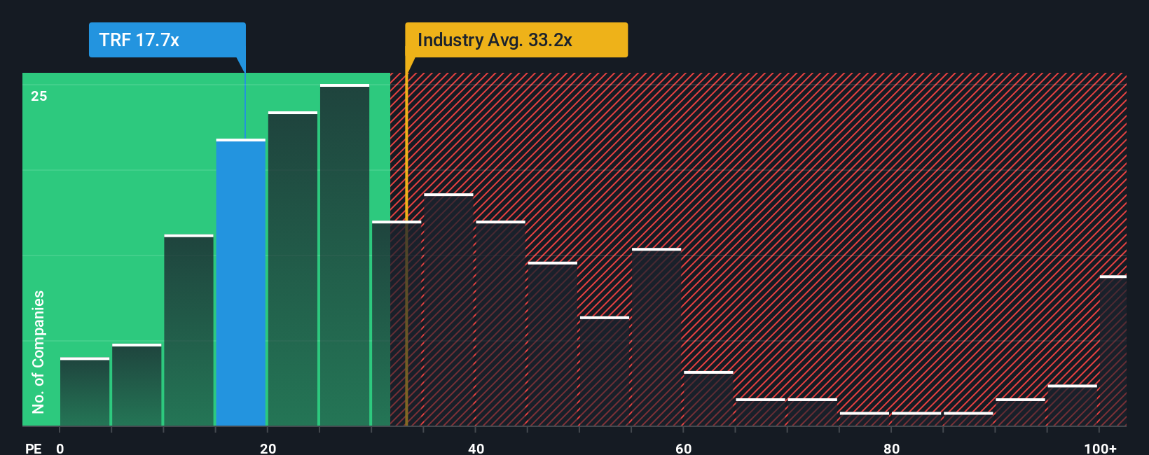Click the PE axis title
This screenshot has height=455, width=1149.
click(34, 448)
